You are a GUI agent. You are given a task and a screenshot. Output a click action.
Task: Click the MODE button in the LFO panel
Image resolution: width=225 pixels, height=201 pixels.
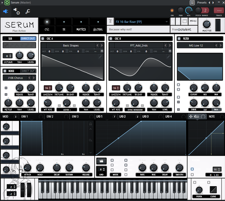pos(115,175)
